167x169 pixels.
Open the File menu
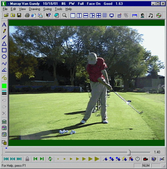click(5, 9)
